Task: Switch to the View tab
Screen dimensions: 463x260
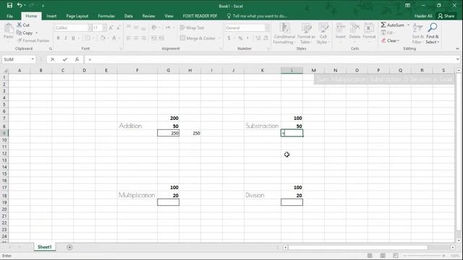Action: coord(169,16)
